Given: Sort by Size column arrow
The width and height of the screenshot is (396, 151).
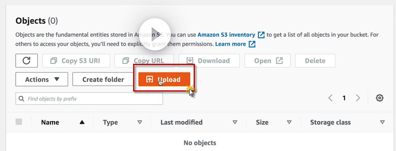Looking at the screenshot, I should coord(289,122).
